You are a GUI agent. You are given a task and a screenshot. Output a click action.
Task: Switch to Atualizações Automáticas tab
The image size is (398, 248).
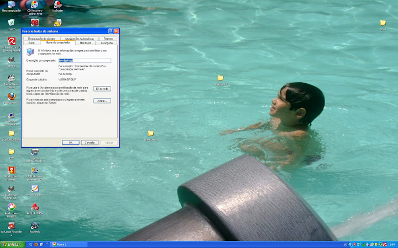[x=80, y=39]
